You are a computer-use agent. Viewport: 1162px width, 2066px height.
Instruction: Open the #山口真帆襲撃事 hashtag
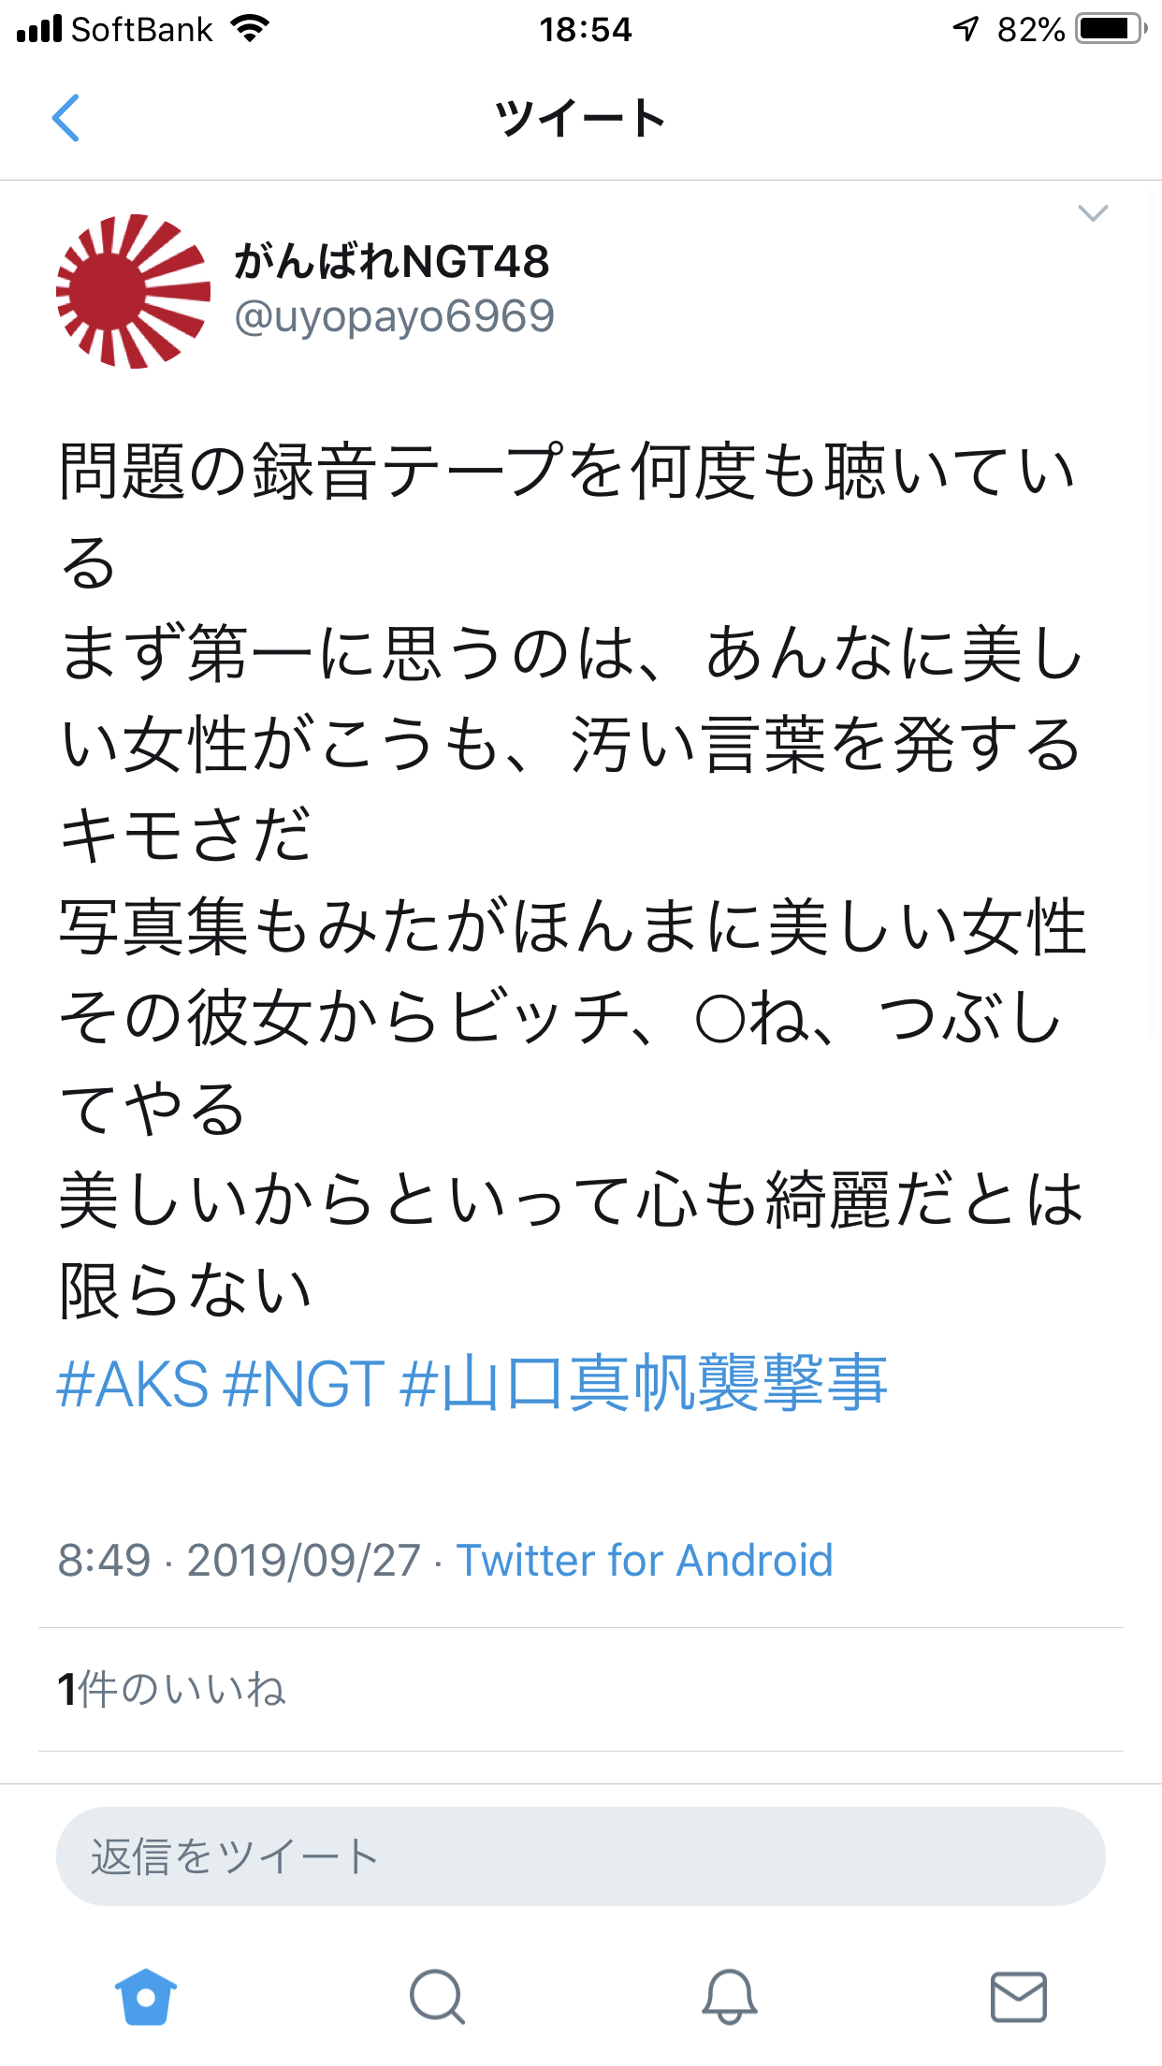(644, 1385)
